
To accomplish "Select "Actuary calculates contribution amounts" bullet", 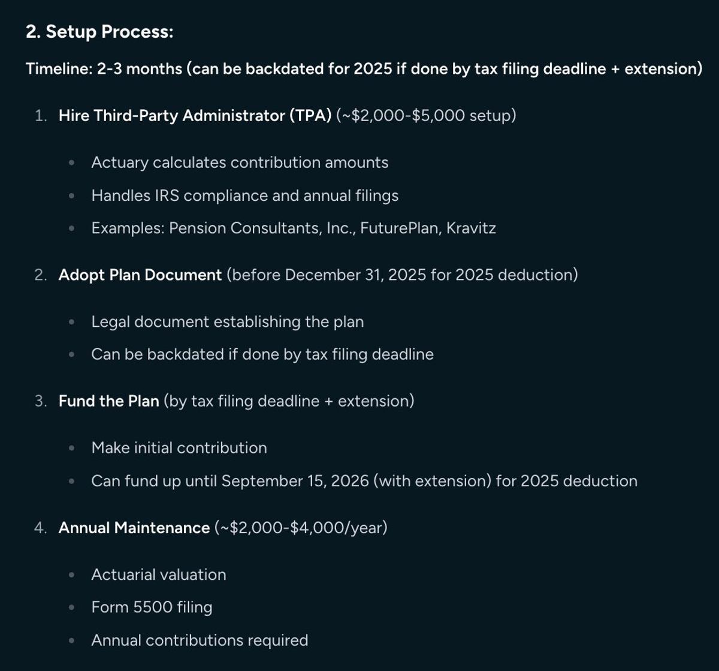I will pos(240,163).
